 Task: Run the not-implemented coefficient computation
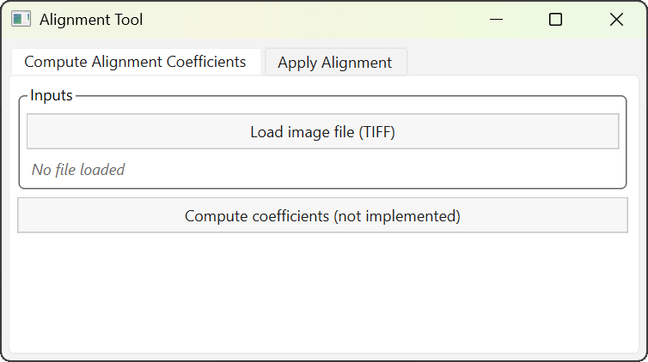click(322, 216)
